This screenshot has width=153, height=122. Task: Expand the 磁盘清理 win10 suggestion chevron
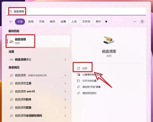tap(65, 91)
